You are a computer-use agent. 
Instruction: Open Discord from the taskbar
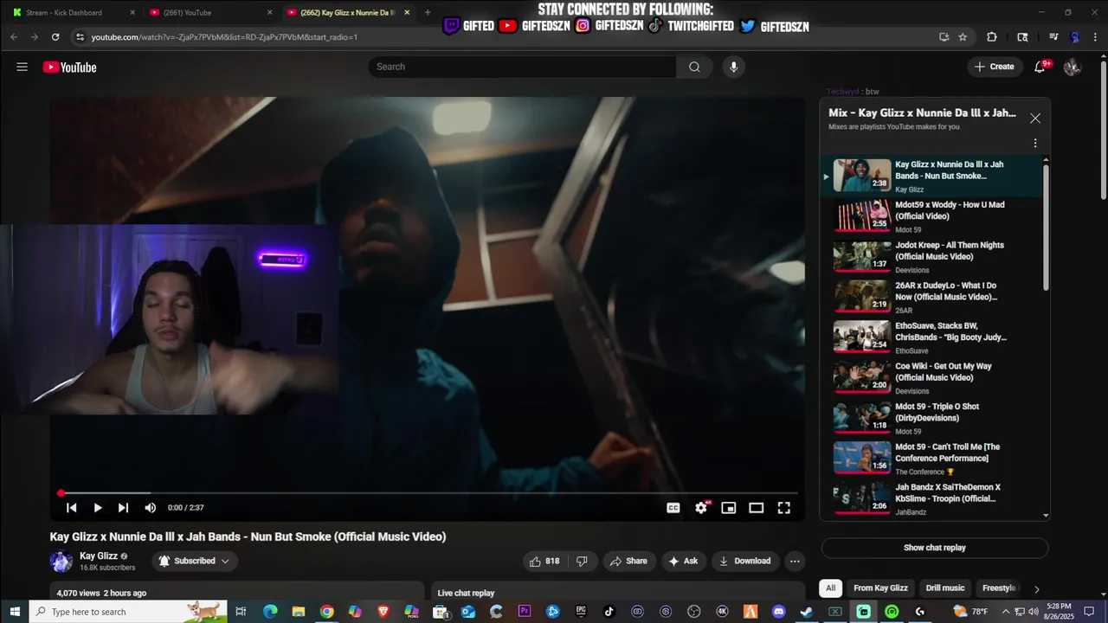(778, 612)
